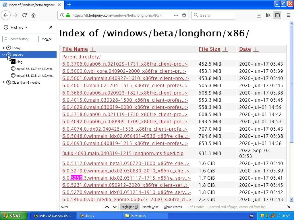
Task: Click the File Size down arrow
Action: [x=225, y=49]
